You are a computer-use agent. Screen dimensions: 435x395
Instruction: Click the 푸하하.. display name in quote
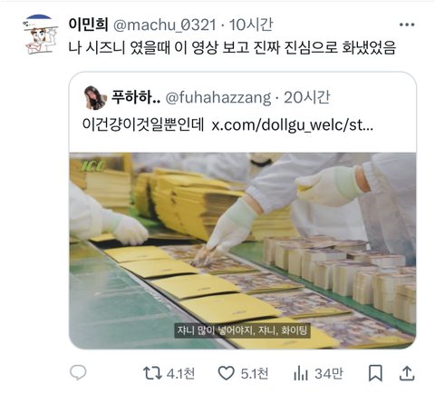(x=136, y=97)
